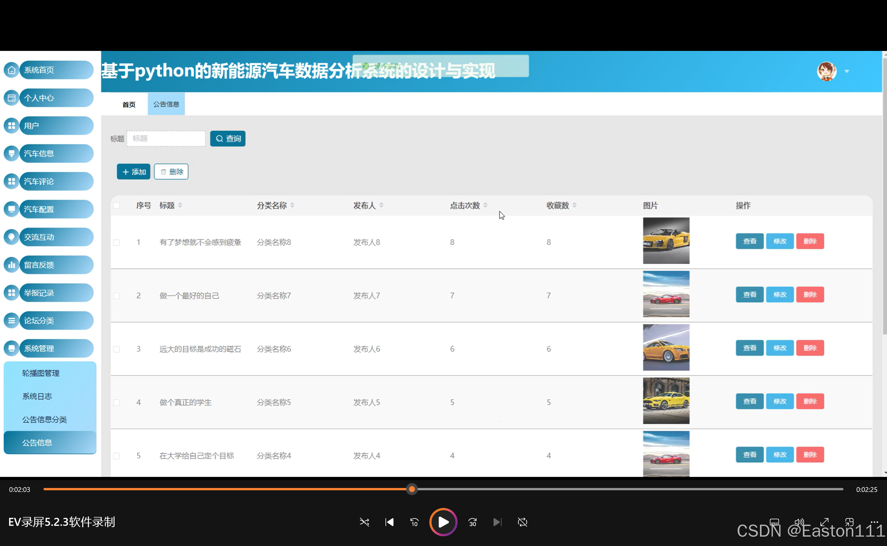Open 轮播图管理 submenu item
887x546 pixels.
(x=41, y=373)
